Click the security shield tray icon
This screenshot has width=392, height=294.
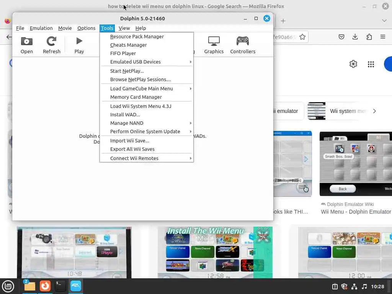coord(344,286)
